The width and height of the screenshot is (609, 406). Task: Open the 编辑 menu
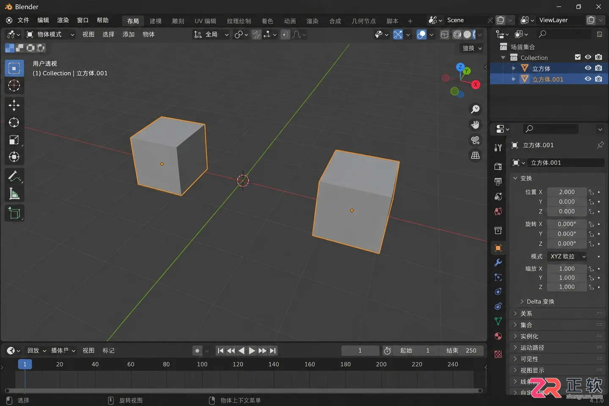pos(43,20)
